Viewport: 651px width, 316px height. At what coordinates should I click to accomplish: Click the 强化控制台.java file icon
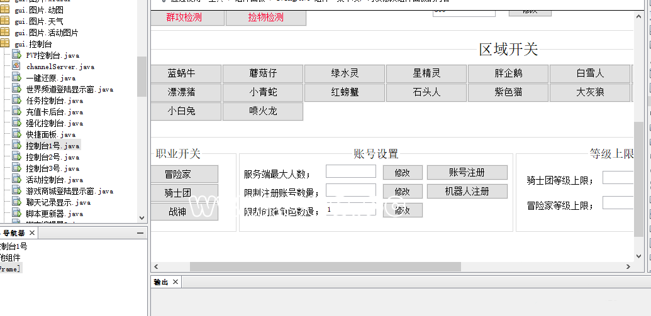[x=16, y=123]
